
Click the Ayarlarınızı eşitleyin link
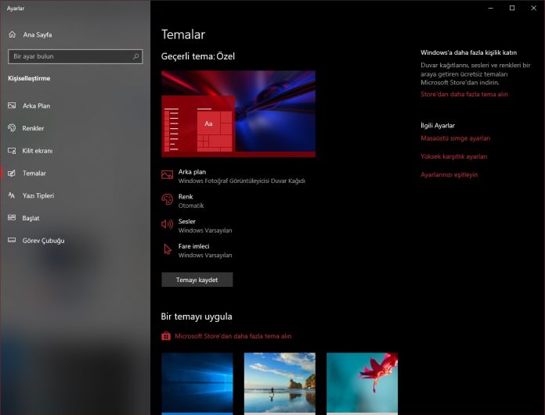point(449,174)
